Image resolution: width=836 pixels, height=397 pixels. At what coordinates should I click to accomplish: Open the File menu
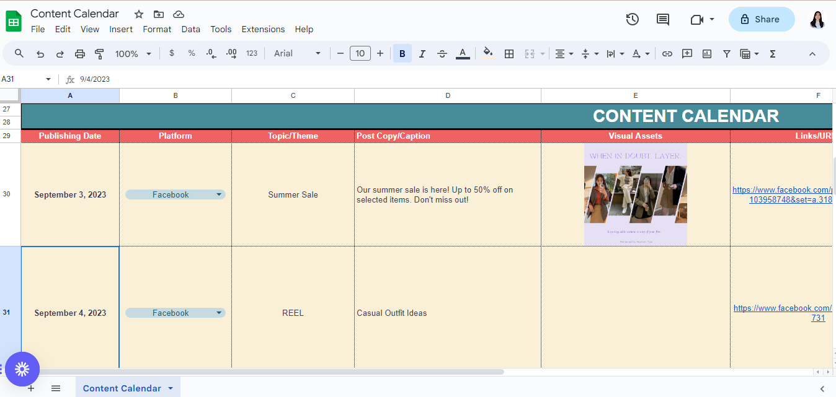pos(38,29)
